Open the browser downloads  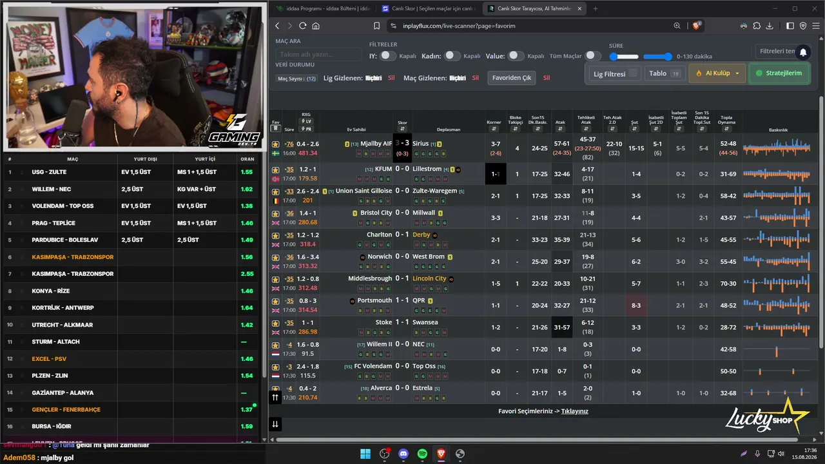[x=770, y=26]
